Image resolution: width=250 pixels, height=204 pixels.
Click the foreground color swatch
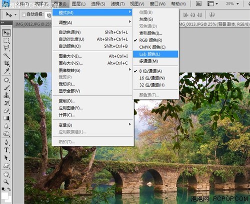[x=4, y=196]
